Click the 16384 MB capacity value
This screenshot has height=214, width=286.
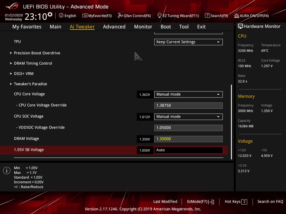tap(246, 126)
